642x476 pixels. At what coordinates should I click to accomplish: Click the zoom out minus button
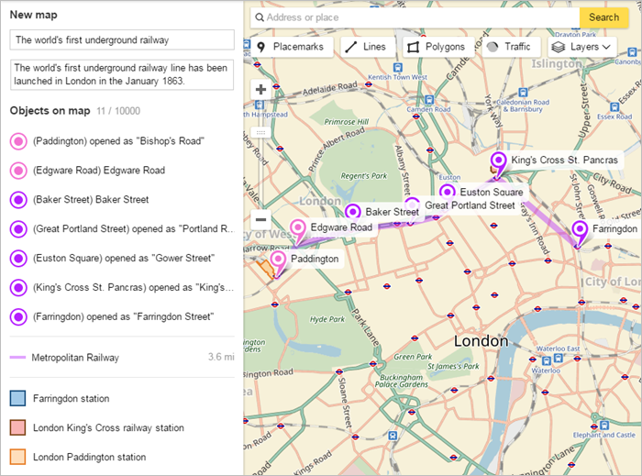pyautogui.click(x=260, y=220)
